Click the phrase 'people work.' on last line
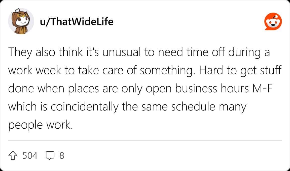290x171 pixels. tap(41, 125)
